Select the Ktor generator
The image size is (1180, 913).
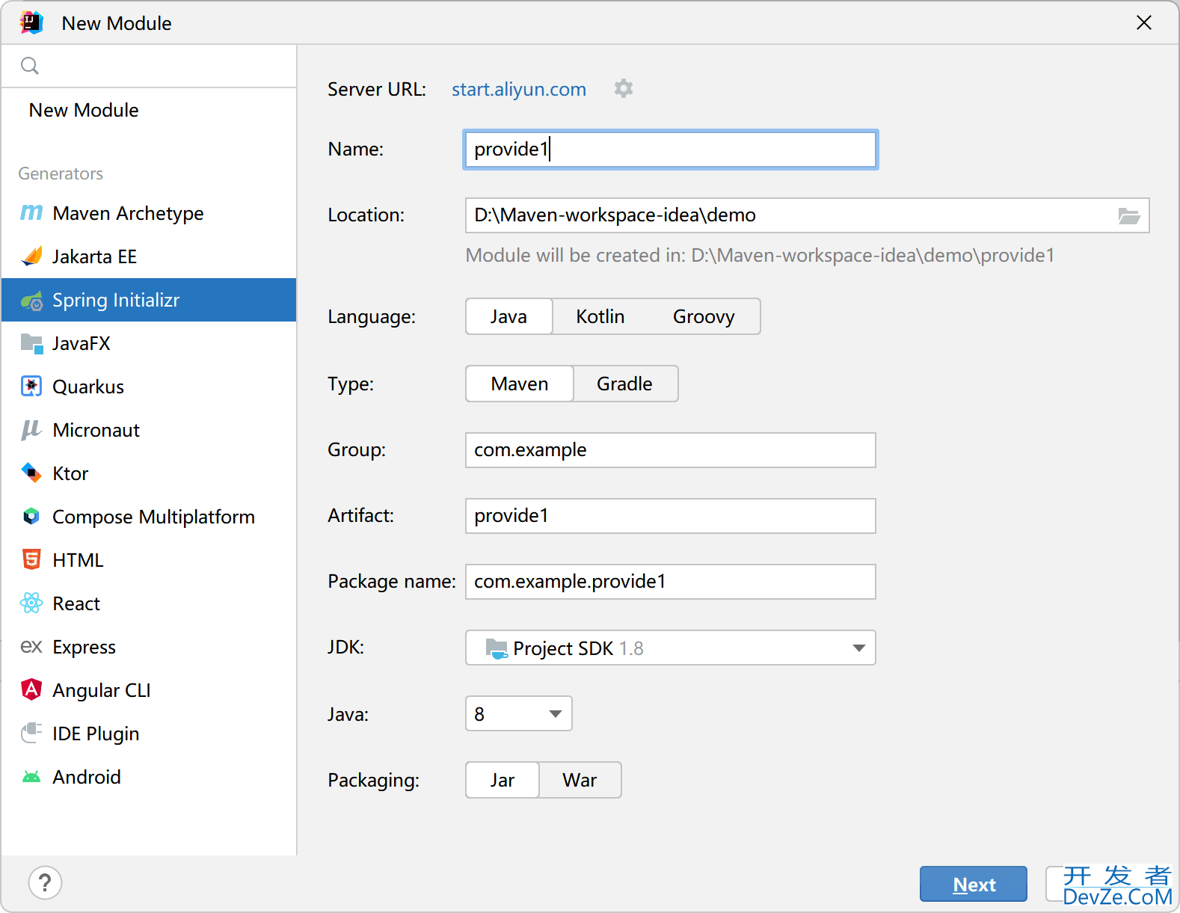point(149,473)
